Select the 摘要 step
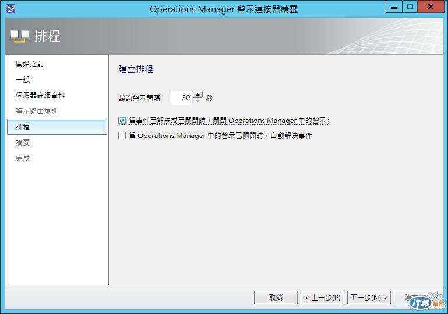This screenshot has width=448, height=314. [x=23, y=143]
